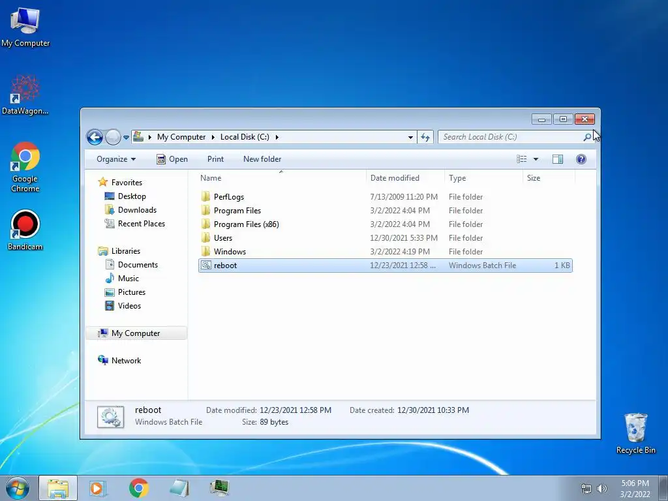Click the search magnifier icon
Viewport: 668px width, 501px height.
588,137
